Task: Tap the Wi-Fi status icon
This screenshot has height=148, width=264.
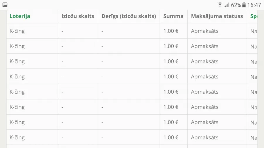Action: 220,5
